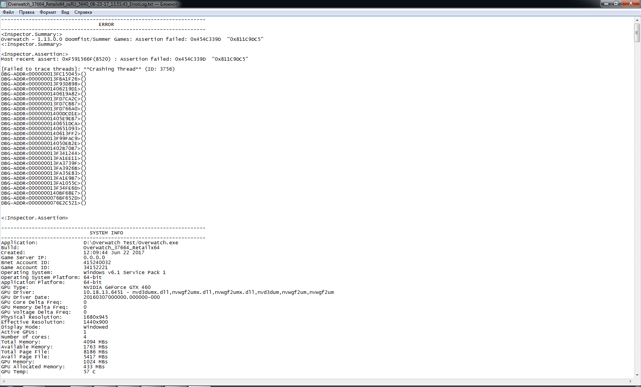Click the horizontal scrollbar right arrow
The height and width of the screenshot is (387, 641).
coord(630,381)
